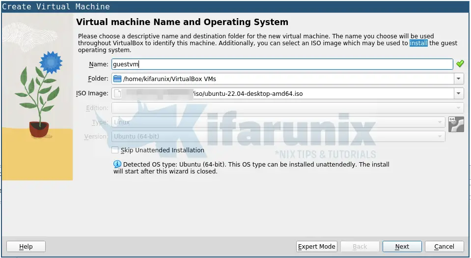Viewport: 471px width, 258px height.
Task: Switch to Expert Mode
Action: (317, 247)
